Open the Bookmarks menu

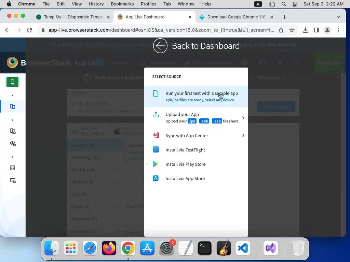pos(122,4)
